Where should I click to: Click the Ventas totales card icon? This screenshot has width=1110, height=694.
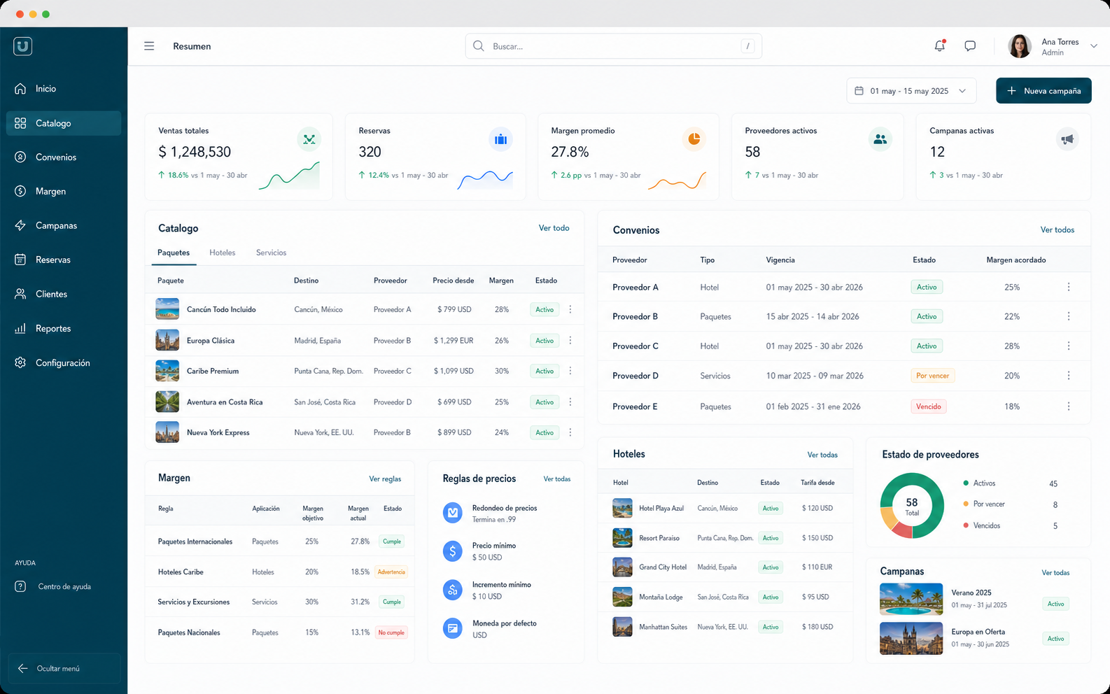309,139
